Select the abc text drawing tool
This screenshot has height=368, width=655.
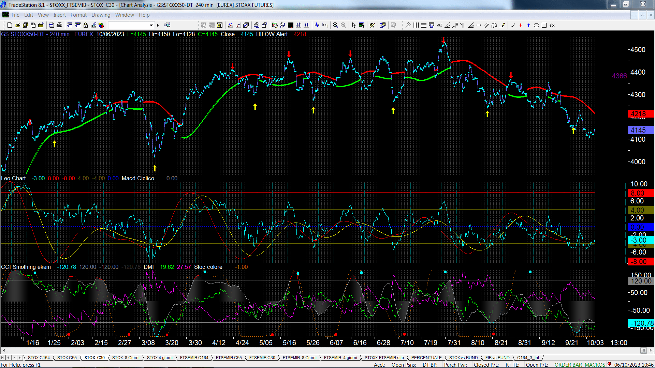point(552,25)
